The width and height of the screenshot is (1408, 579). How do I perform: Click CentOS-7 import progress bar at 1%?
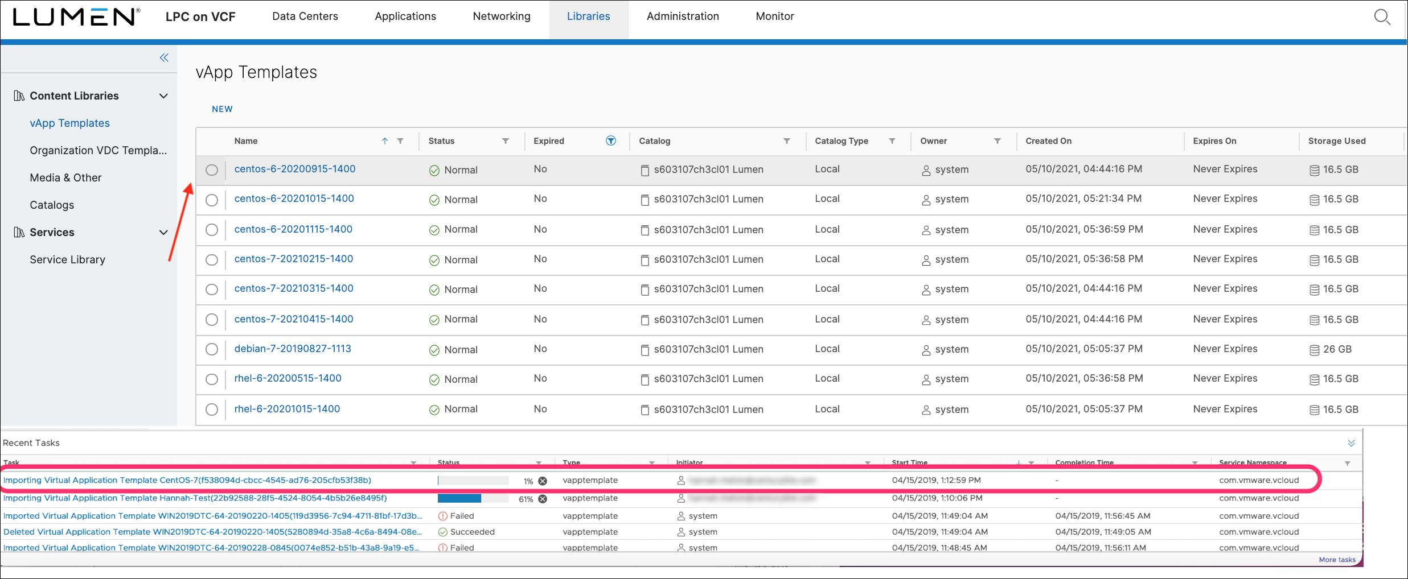click(x=473, y=481)
